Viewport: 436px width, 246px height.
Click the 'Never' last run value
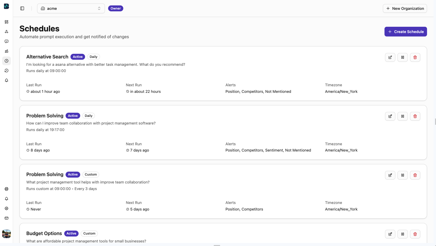pos(36,209)
